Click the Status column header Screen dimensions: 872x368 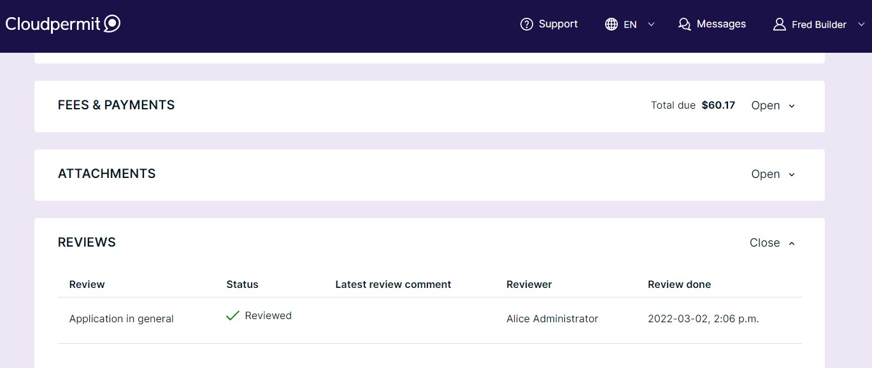242,284
